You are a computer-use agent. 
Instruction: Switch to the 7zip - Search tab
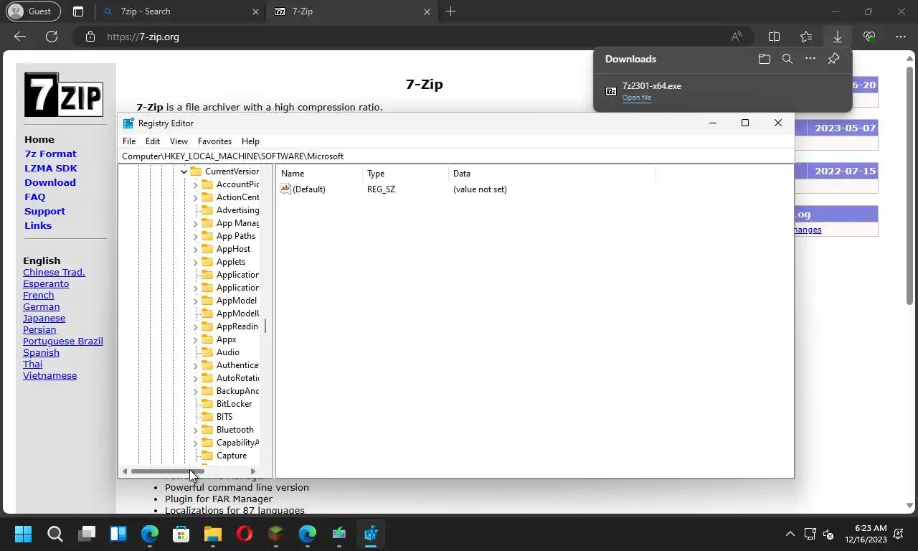179,11
